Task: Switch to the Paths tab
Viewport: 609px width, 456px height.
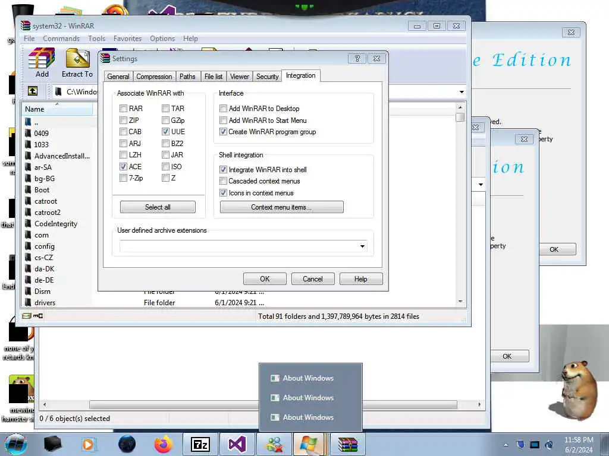Action: tap(187, 77)
